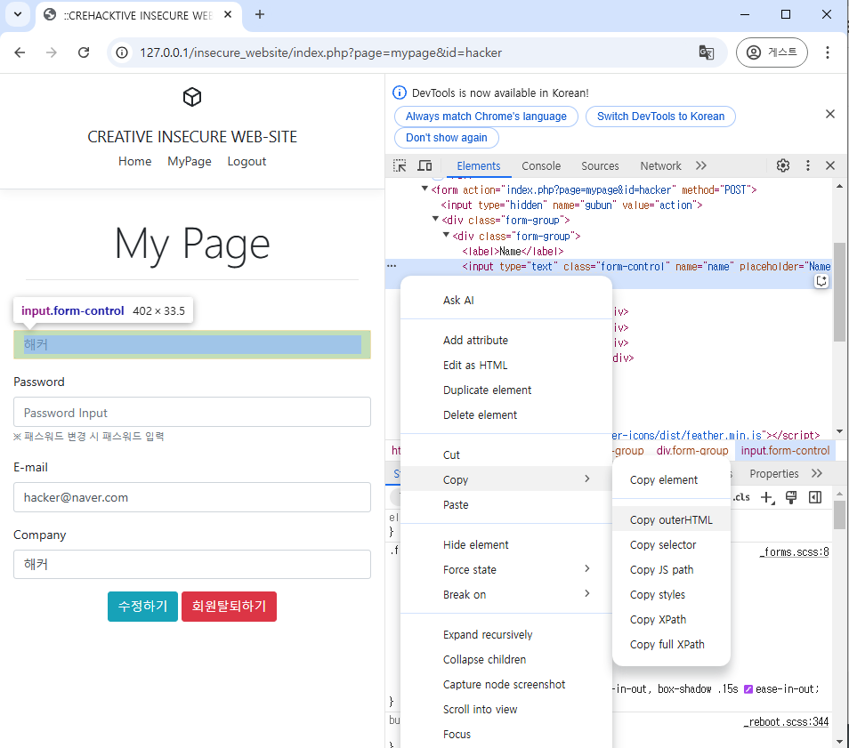The height and width of the screenshot is (748, 849).
Task: Click the Logout navigation link
Action: point(247,161)
